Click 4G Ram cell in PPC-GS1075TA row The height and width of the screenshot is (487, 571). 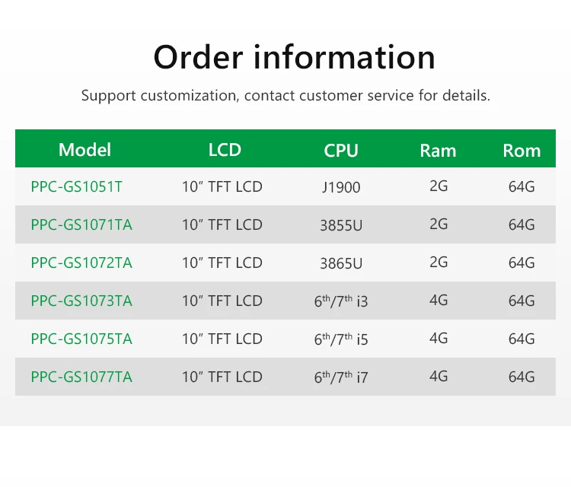click(439, 339)
